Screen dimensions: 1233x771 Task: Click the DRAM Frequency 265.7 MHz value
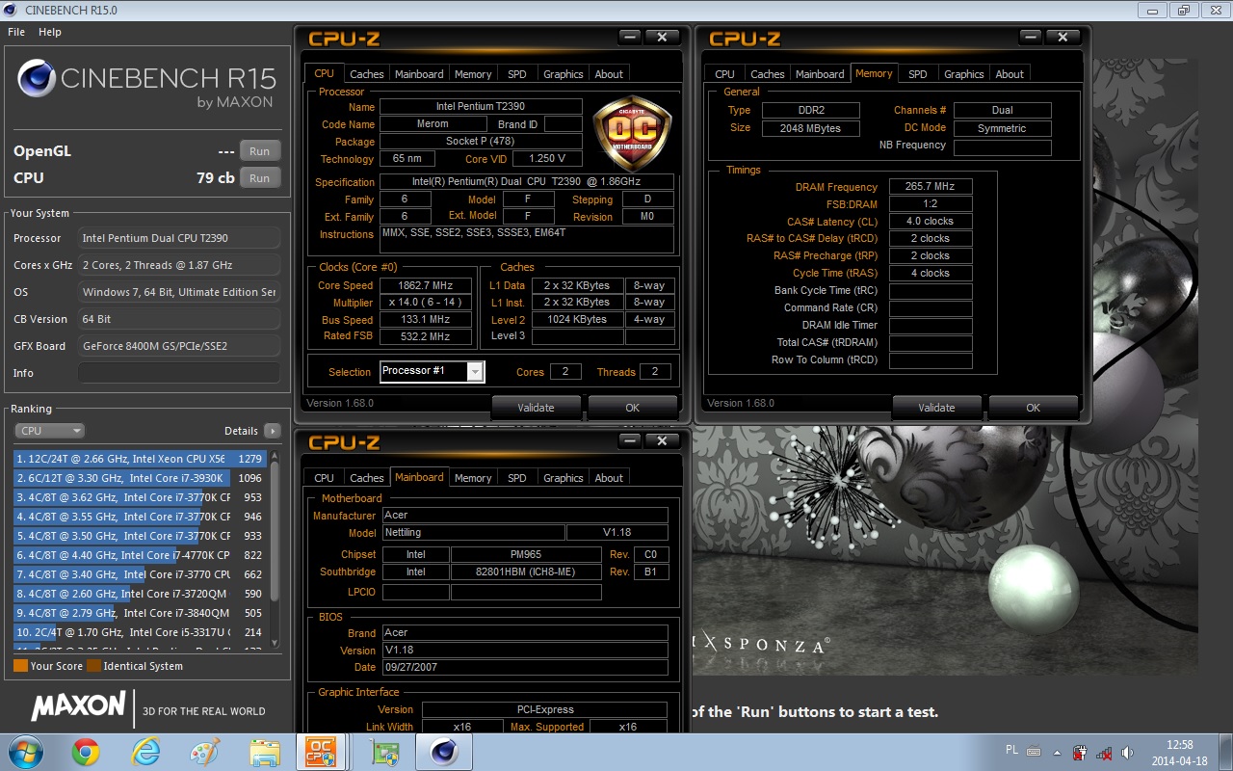click(x=931, y=187)
